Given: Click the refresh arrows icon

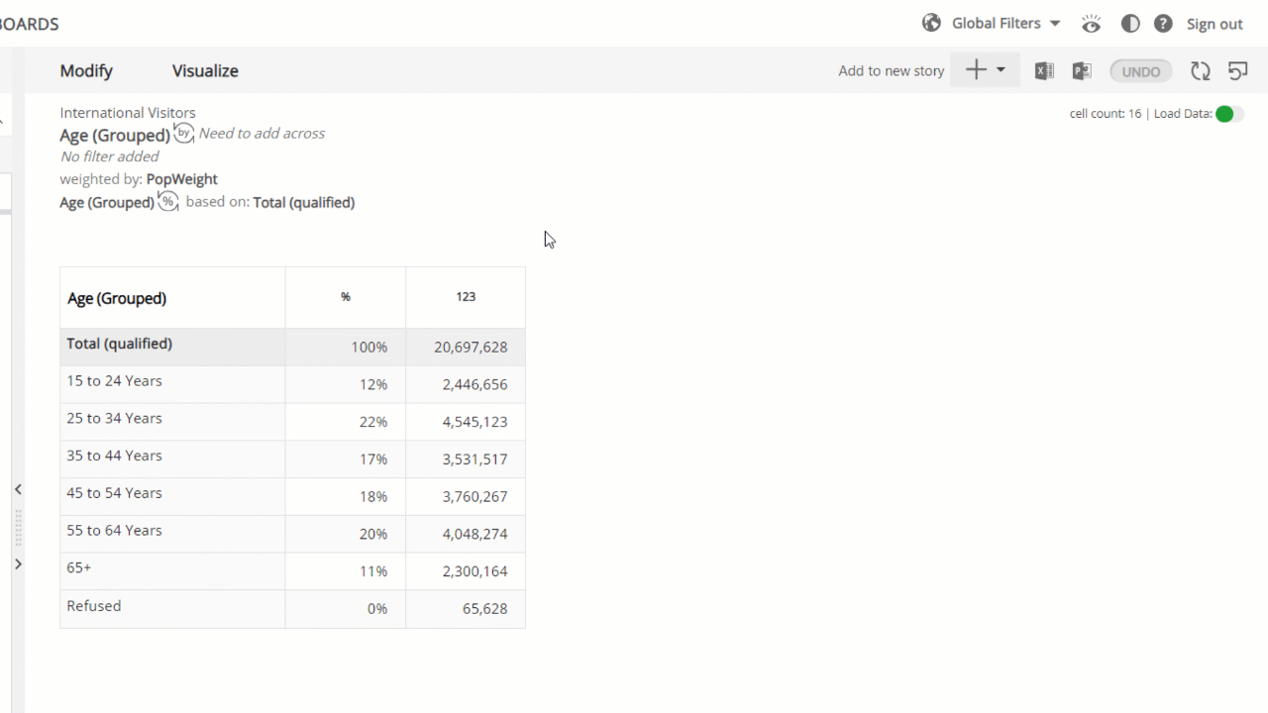Looking at the screenshot, I should click(1201, 70).
